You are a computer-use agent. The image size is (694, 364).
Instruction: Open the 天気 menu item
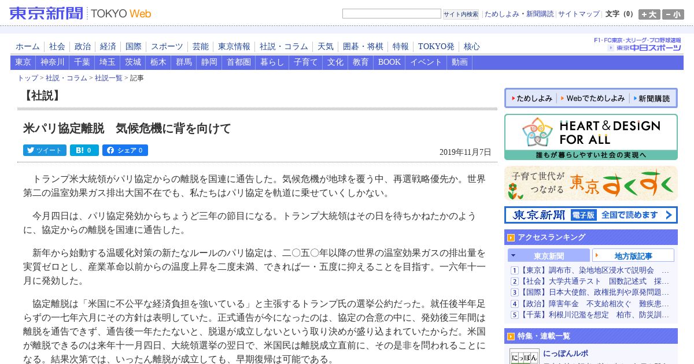pyautogui.click(x=326, y=46)
